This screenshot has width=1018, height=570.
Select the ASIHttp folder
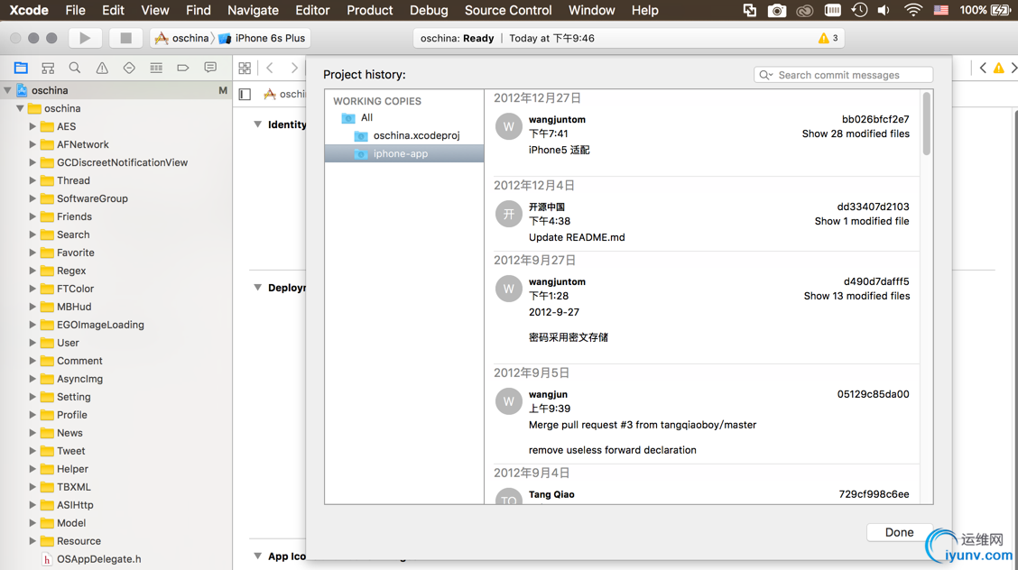(75, 505)
